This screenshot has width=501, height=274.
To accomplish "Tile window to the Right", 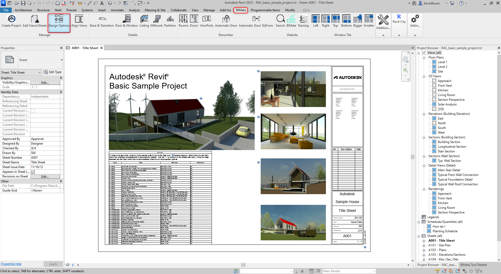I will [326, 21].
